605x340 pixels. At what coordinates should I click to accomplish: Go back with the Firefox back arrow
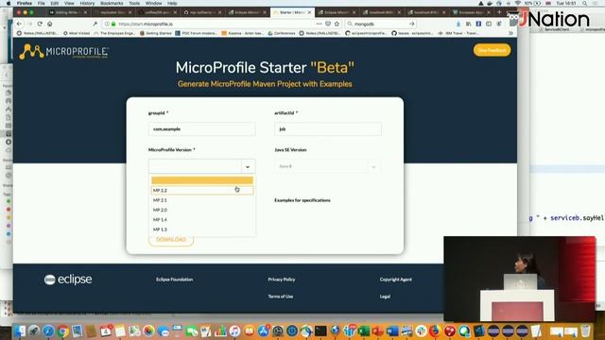click(x=19, y=24)
